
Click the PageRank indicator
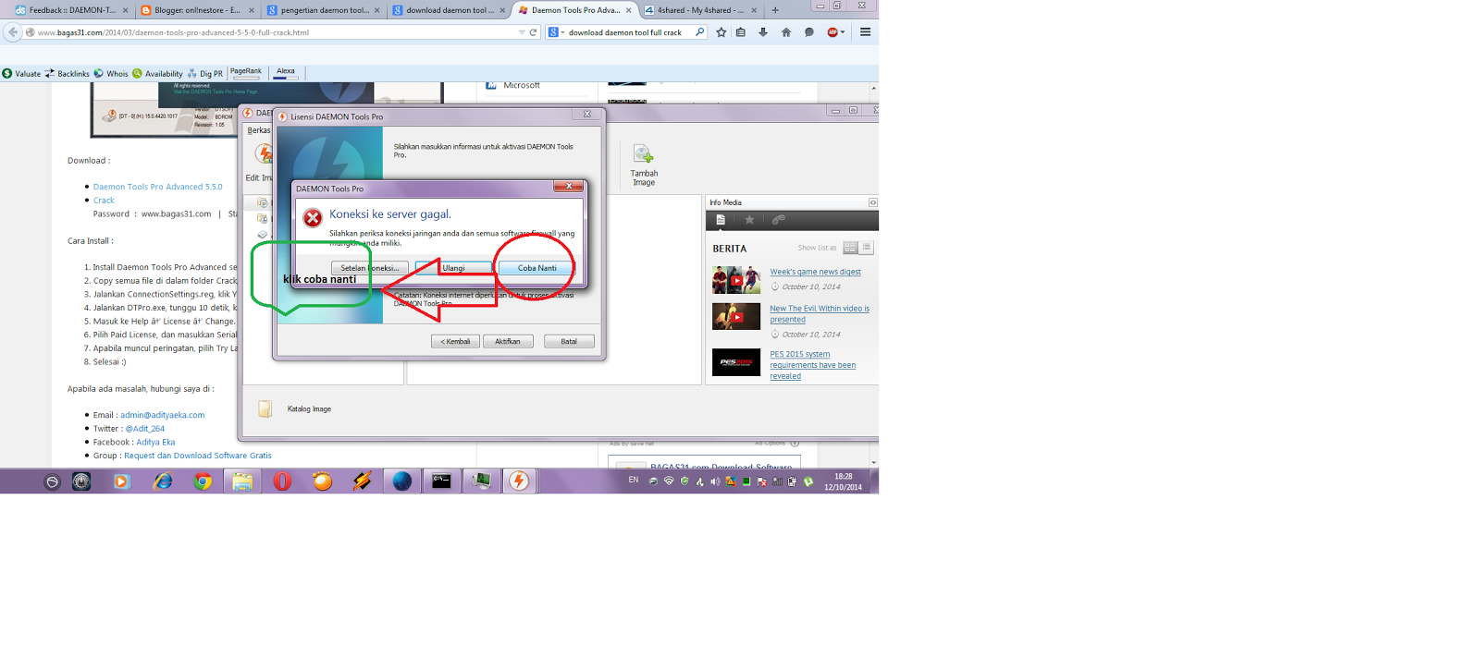point(246,72)
